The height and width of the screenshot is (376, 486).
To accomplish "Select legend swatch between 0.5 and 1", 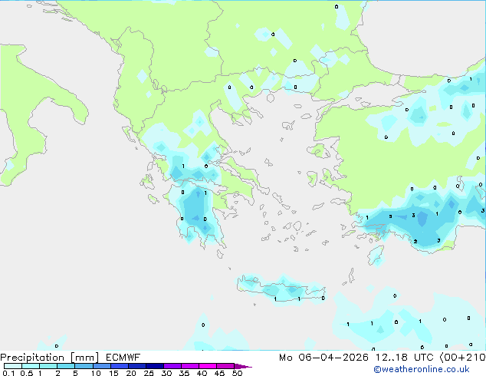I will coord(31,366).
